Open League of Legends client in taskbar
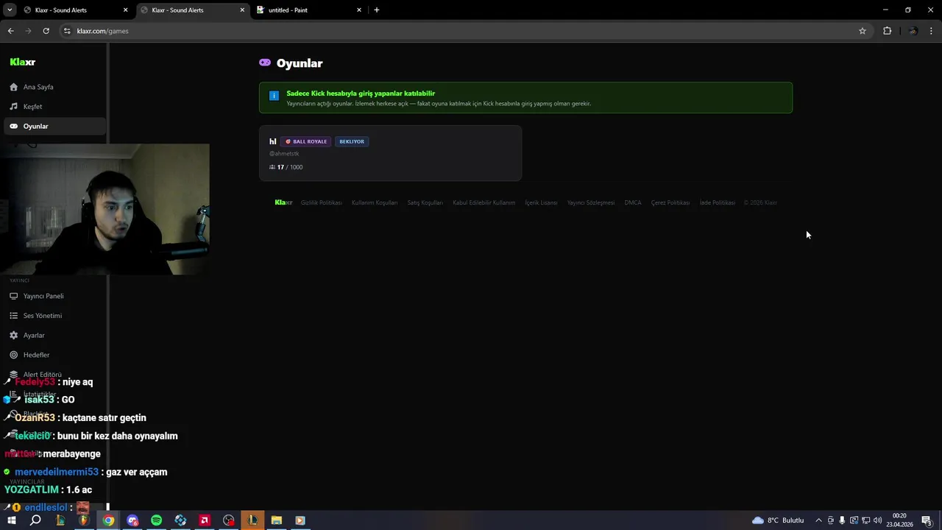942x530 pixels. tap(252, 520)
